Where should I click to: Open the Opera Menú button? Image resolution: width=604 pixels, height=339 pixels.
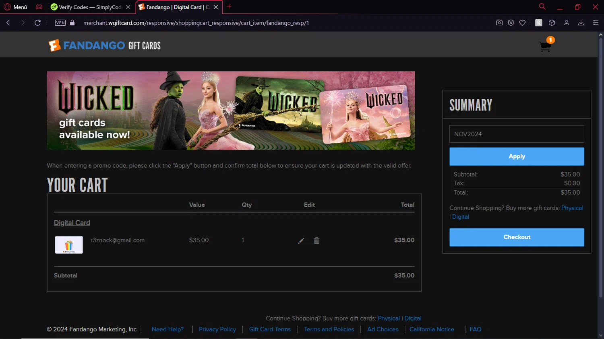(15, 7)
